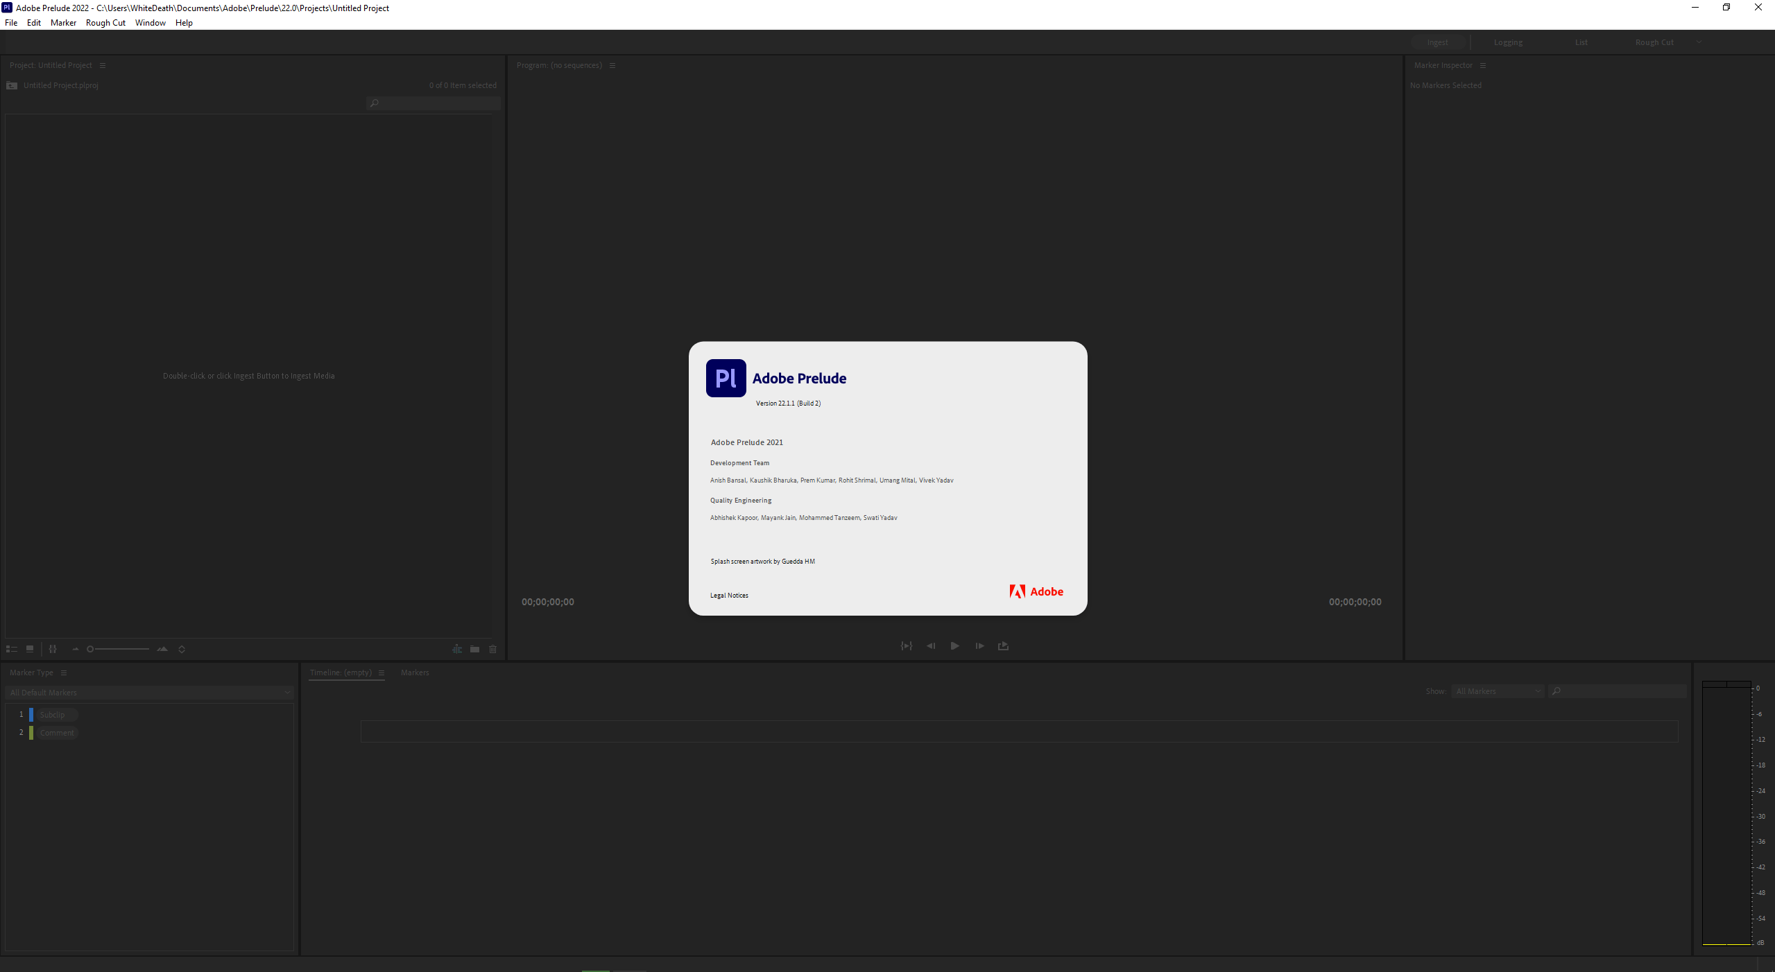Screen dimensions: 1775x972
Task: Click the Adobe Prelude Pl logo
Action: coord(726,378)
